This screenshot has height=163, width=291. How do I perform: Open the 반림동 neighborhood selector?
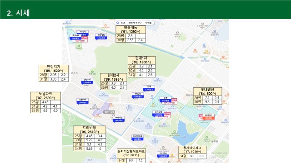[149, 23]
